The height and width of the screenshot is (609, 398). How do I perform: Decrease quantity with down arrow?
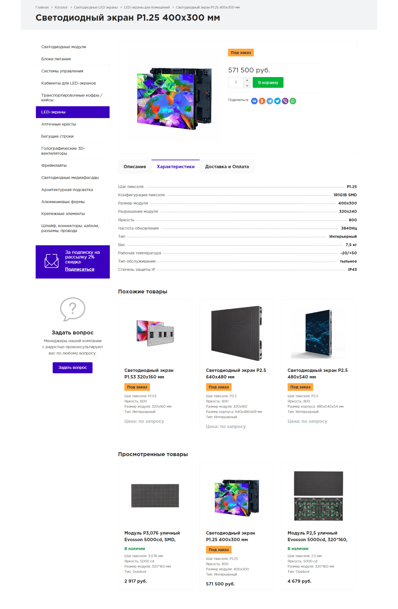click(247, 85)
